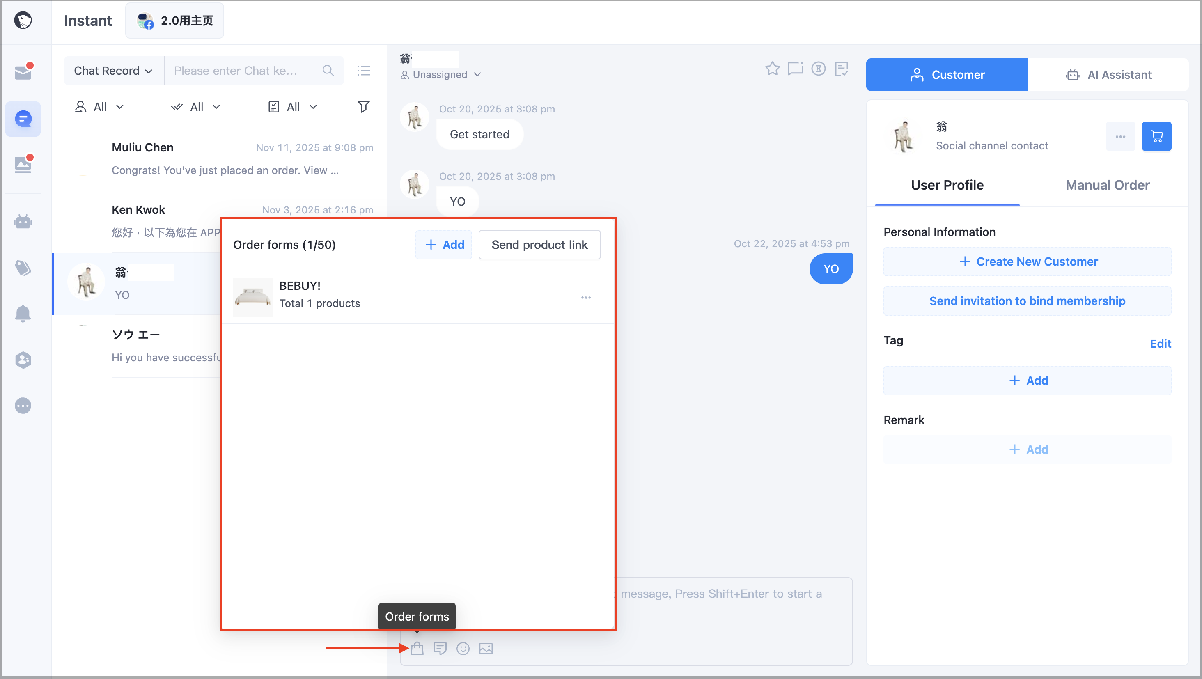Open order forms shopping bag icon

(417, 648)
